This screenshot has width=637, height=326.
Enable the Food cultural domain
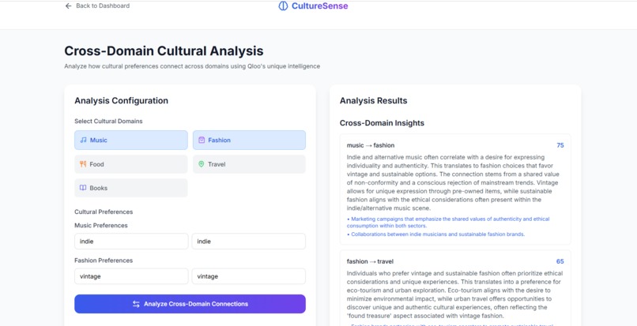131,164
